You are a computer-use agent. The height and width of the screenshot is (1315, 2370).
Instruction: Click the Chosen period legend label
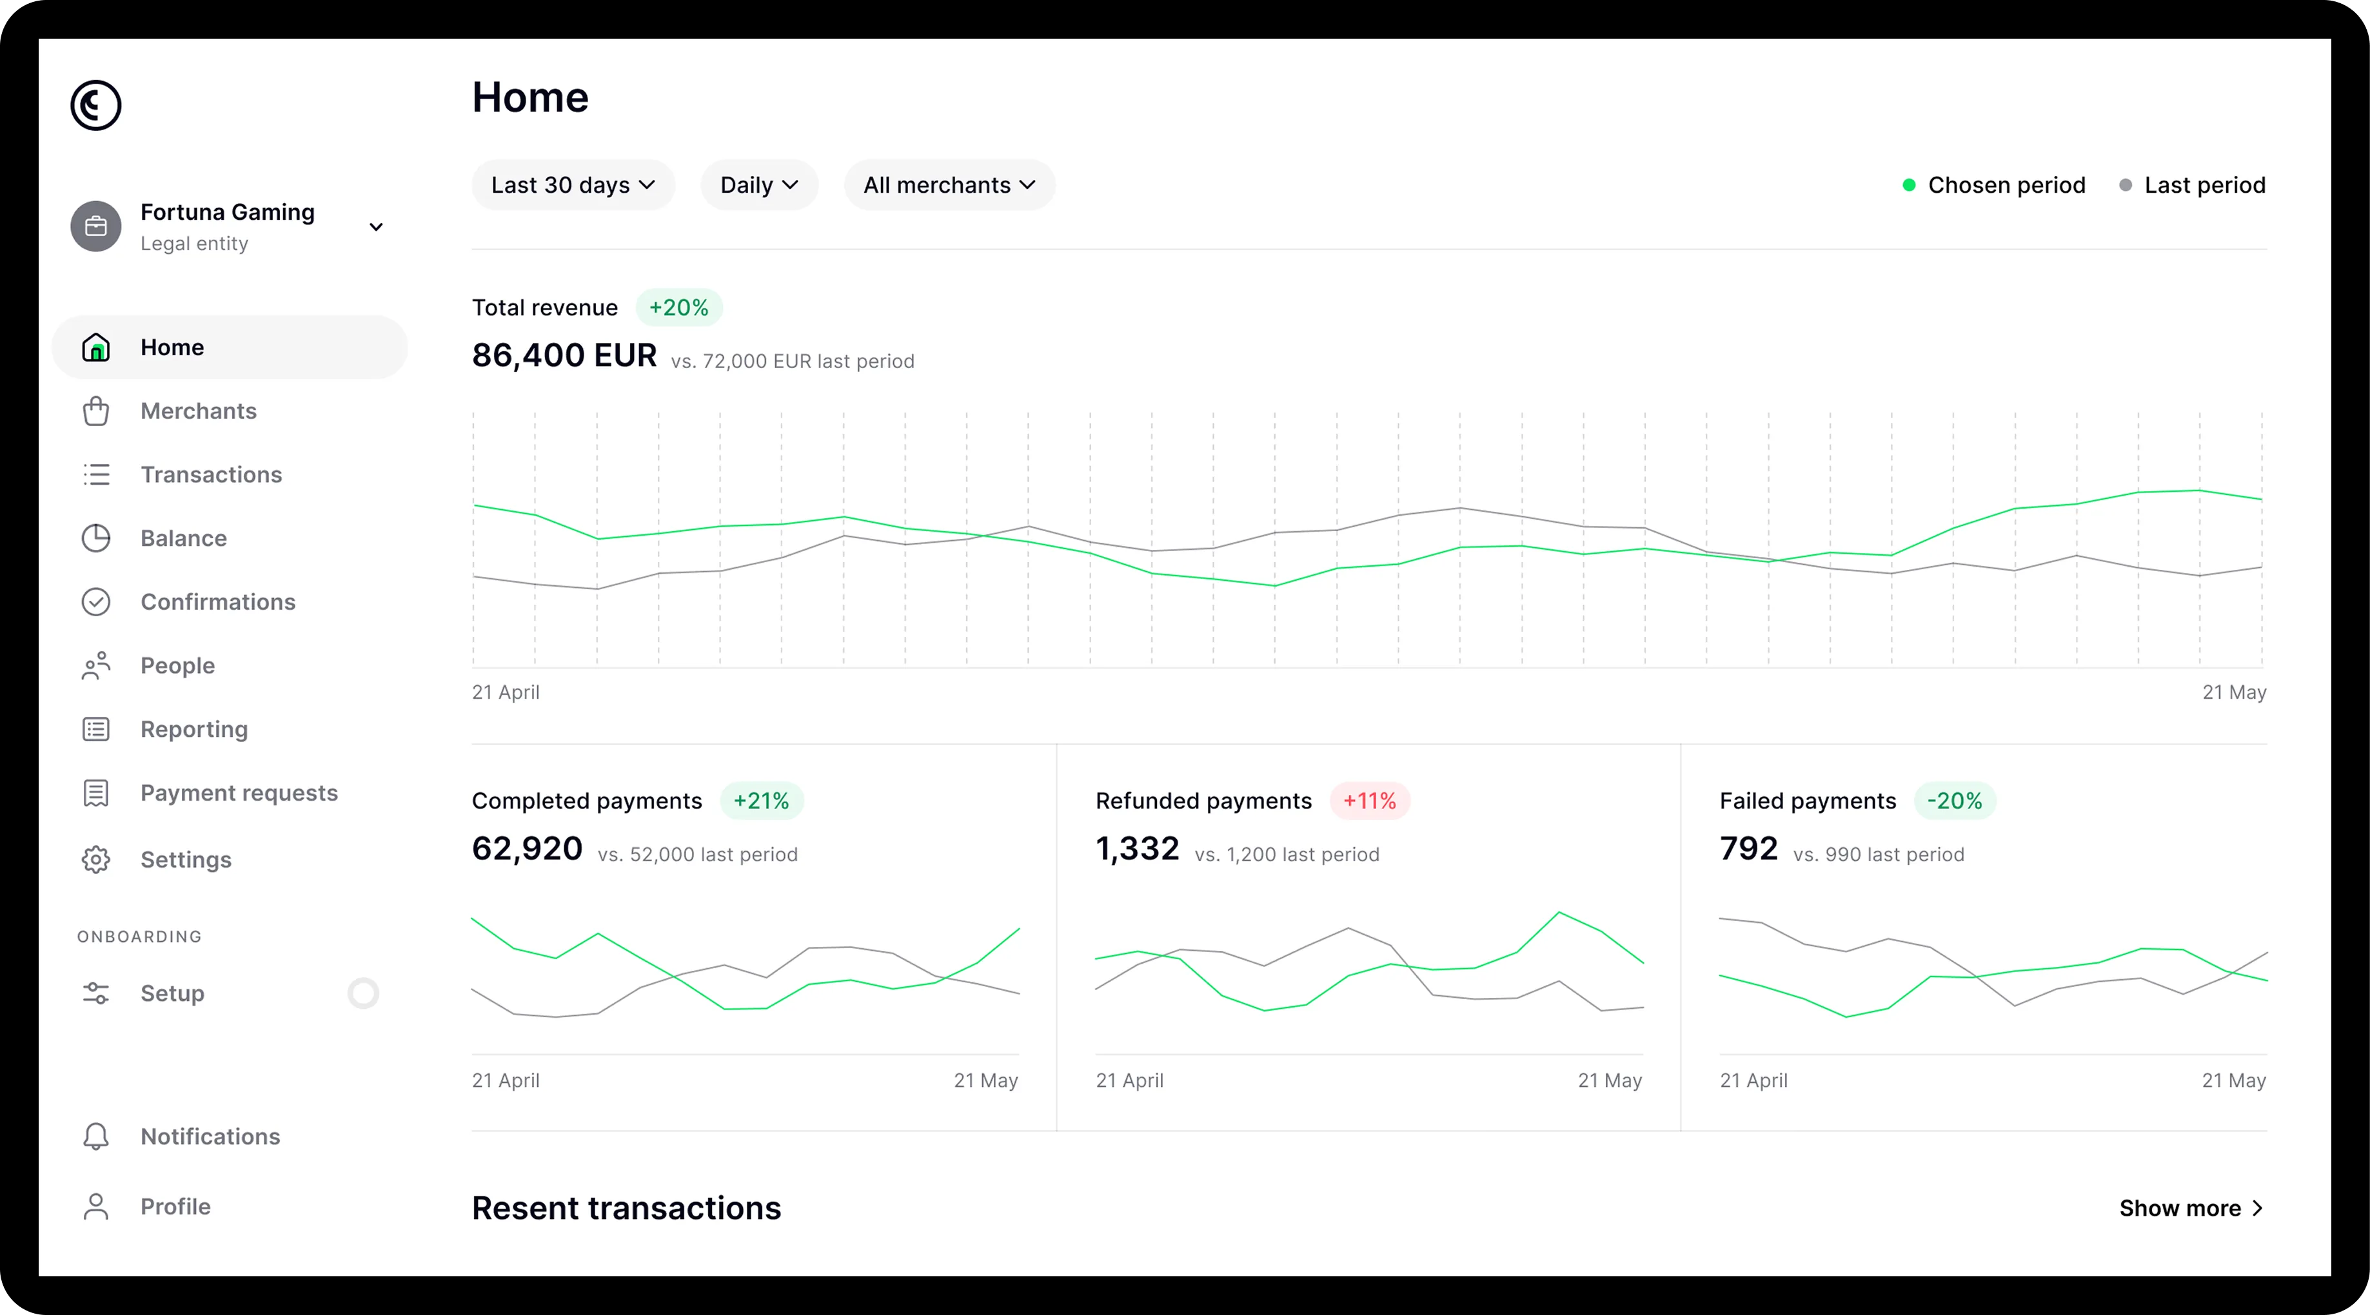[x=2006, y=185]
